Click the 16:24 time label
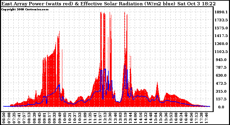 181,118
